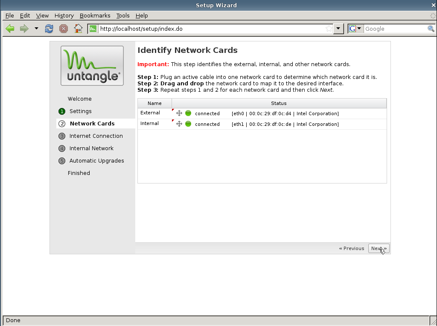Click the eth0 MAC address text
Screen dimensions: 437x326
coord(270,114)
